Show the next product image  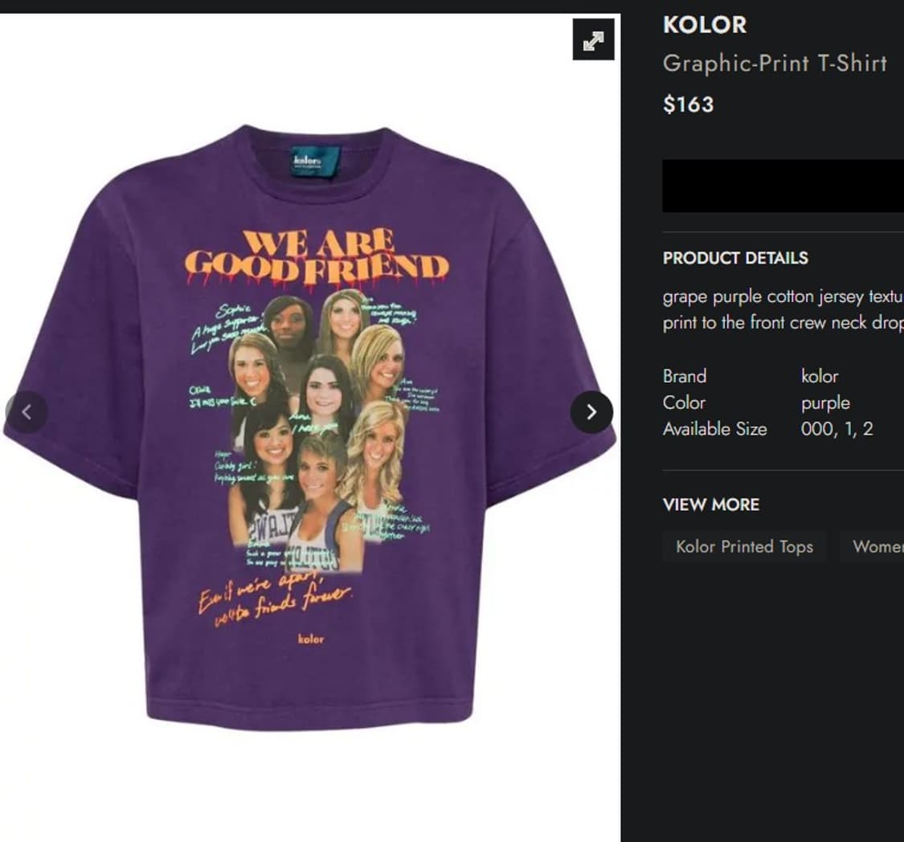point(591,412)
